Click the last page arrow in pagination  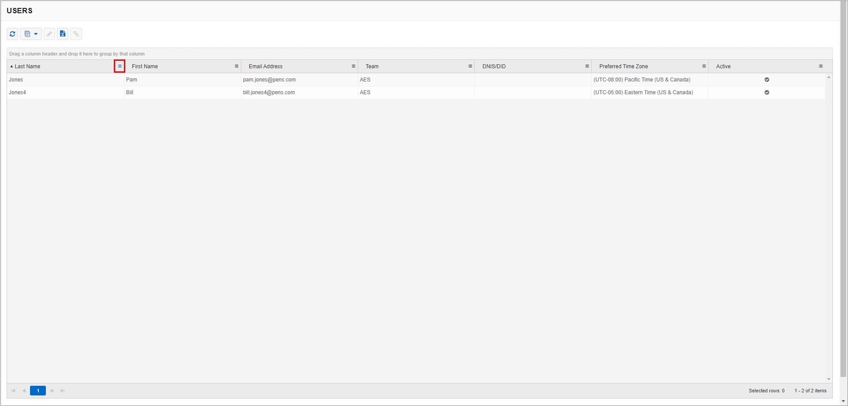pyautogui.click(x=63, y=391)
